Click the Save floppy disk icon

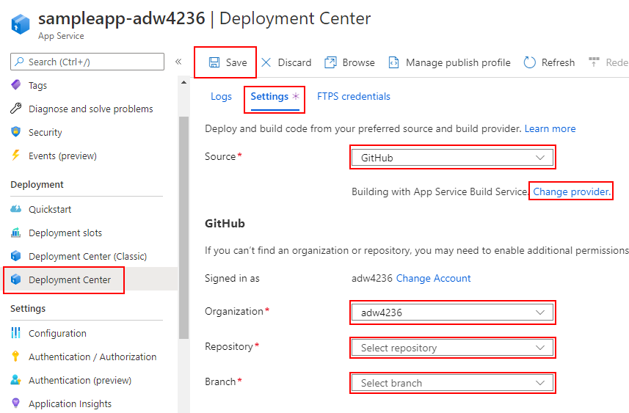click(x=214, y=62)
